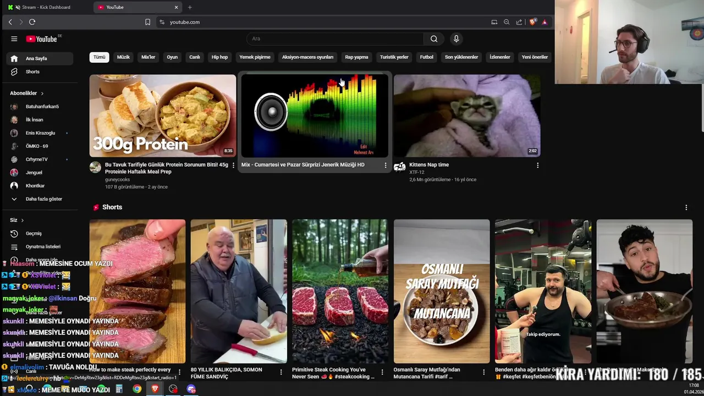704x396 pixels.
Task: Click XTF-12 channel avatar icon
Action: pyautogui.click(x=399, y=167)
